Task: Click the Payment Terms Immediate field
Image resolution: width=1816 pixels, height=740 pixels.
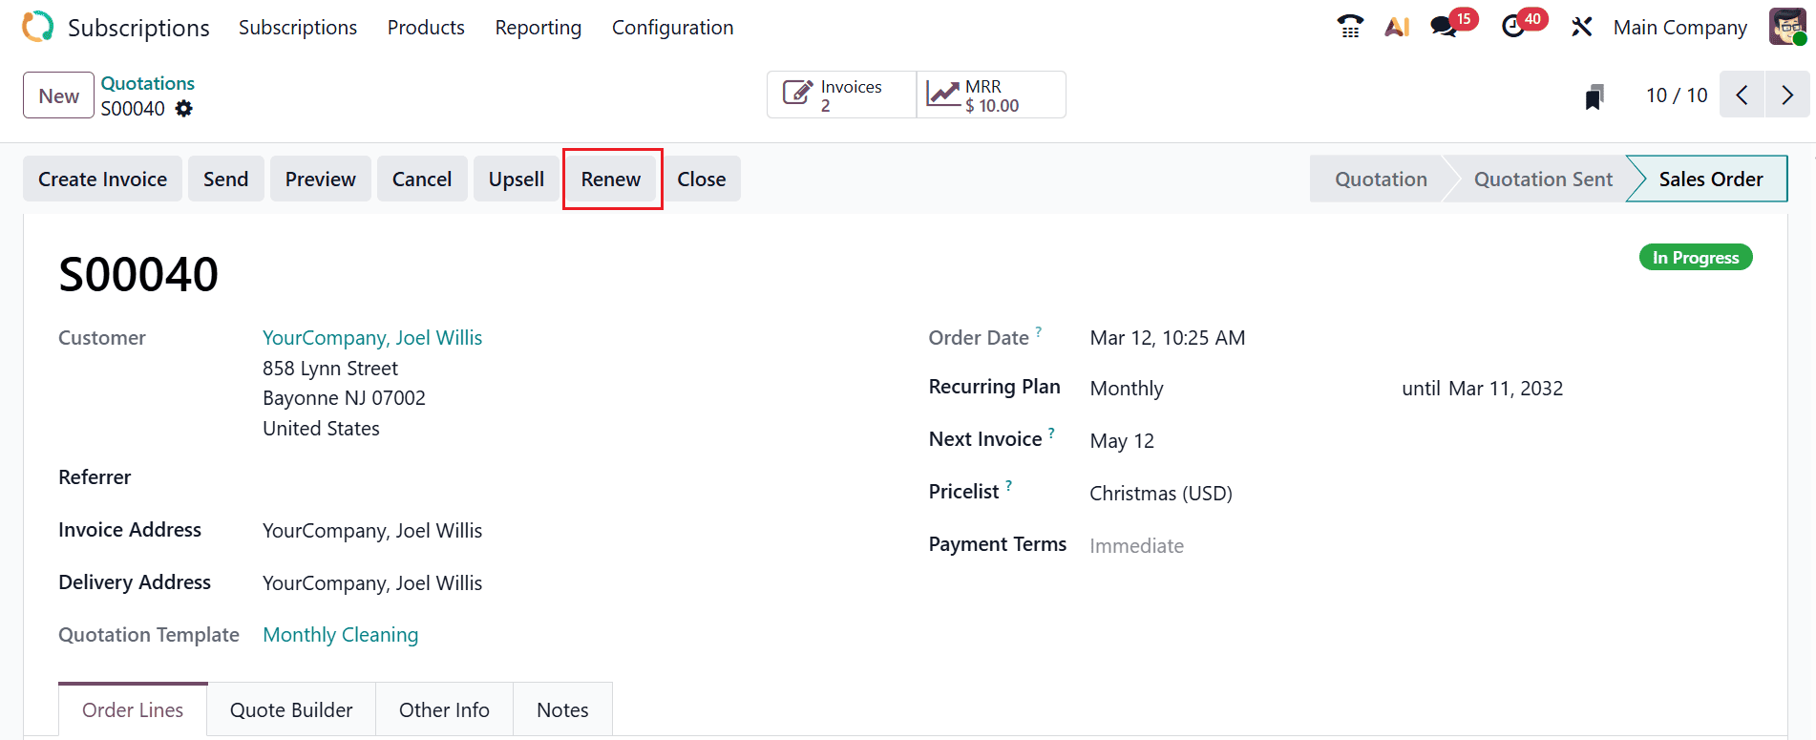Action: [x=1136, y=546]
